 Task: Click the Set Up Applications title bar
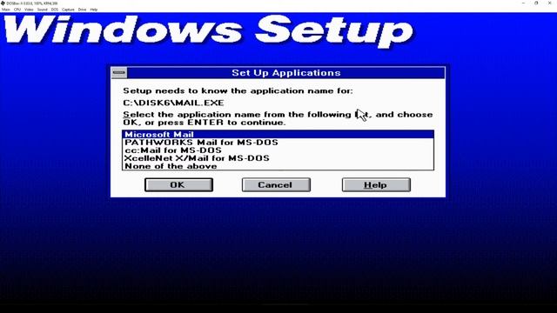(x=285, y=73)
